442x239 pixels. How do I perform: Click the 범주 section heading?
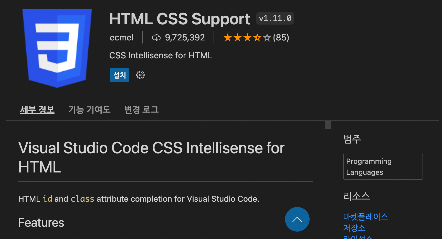pyautogui.click(x=352, y=139)
